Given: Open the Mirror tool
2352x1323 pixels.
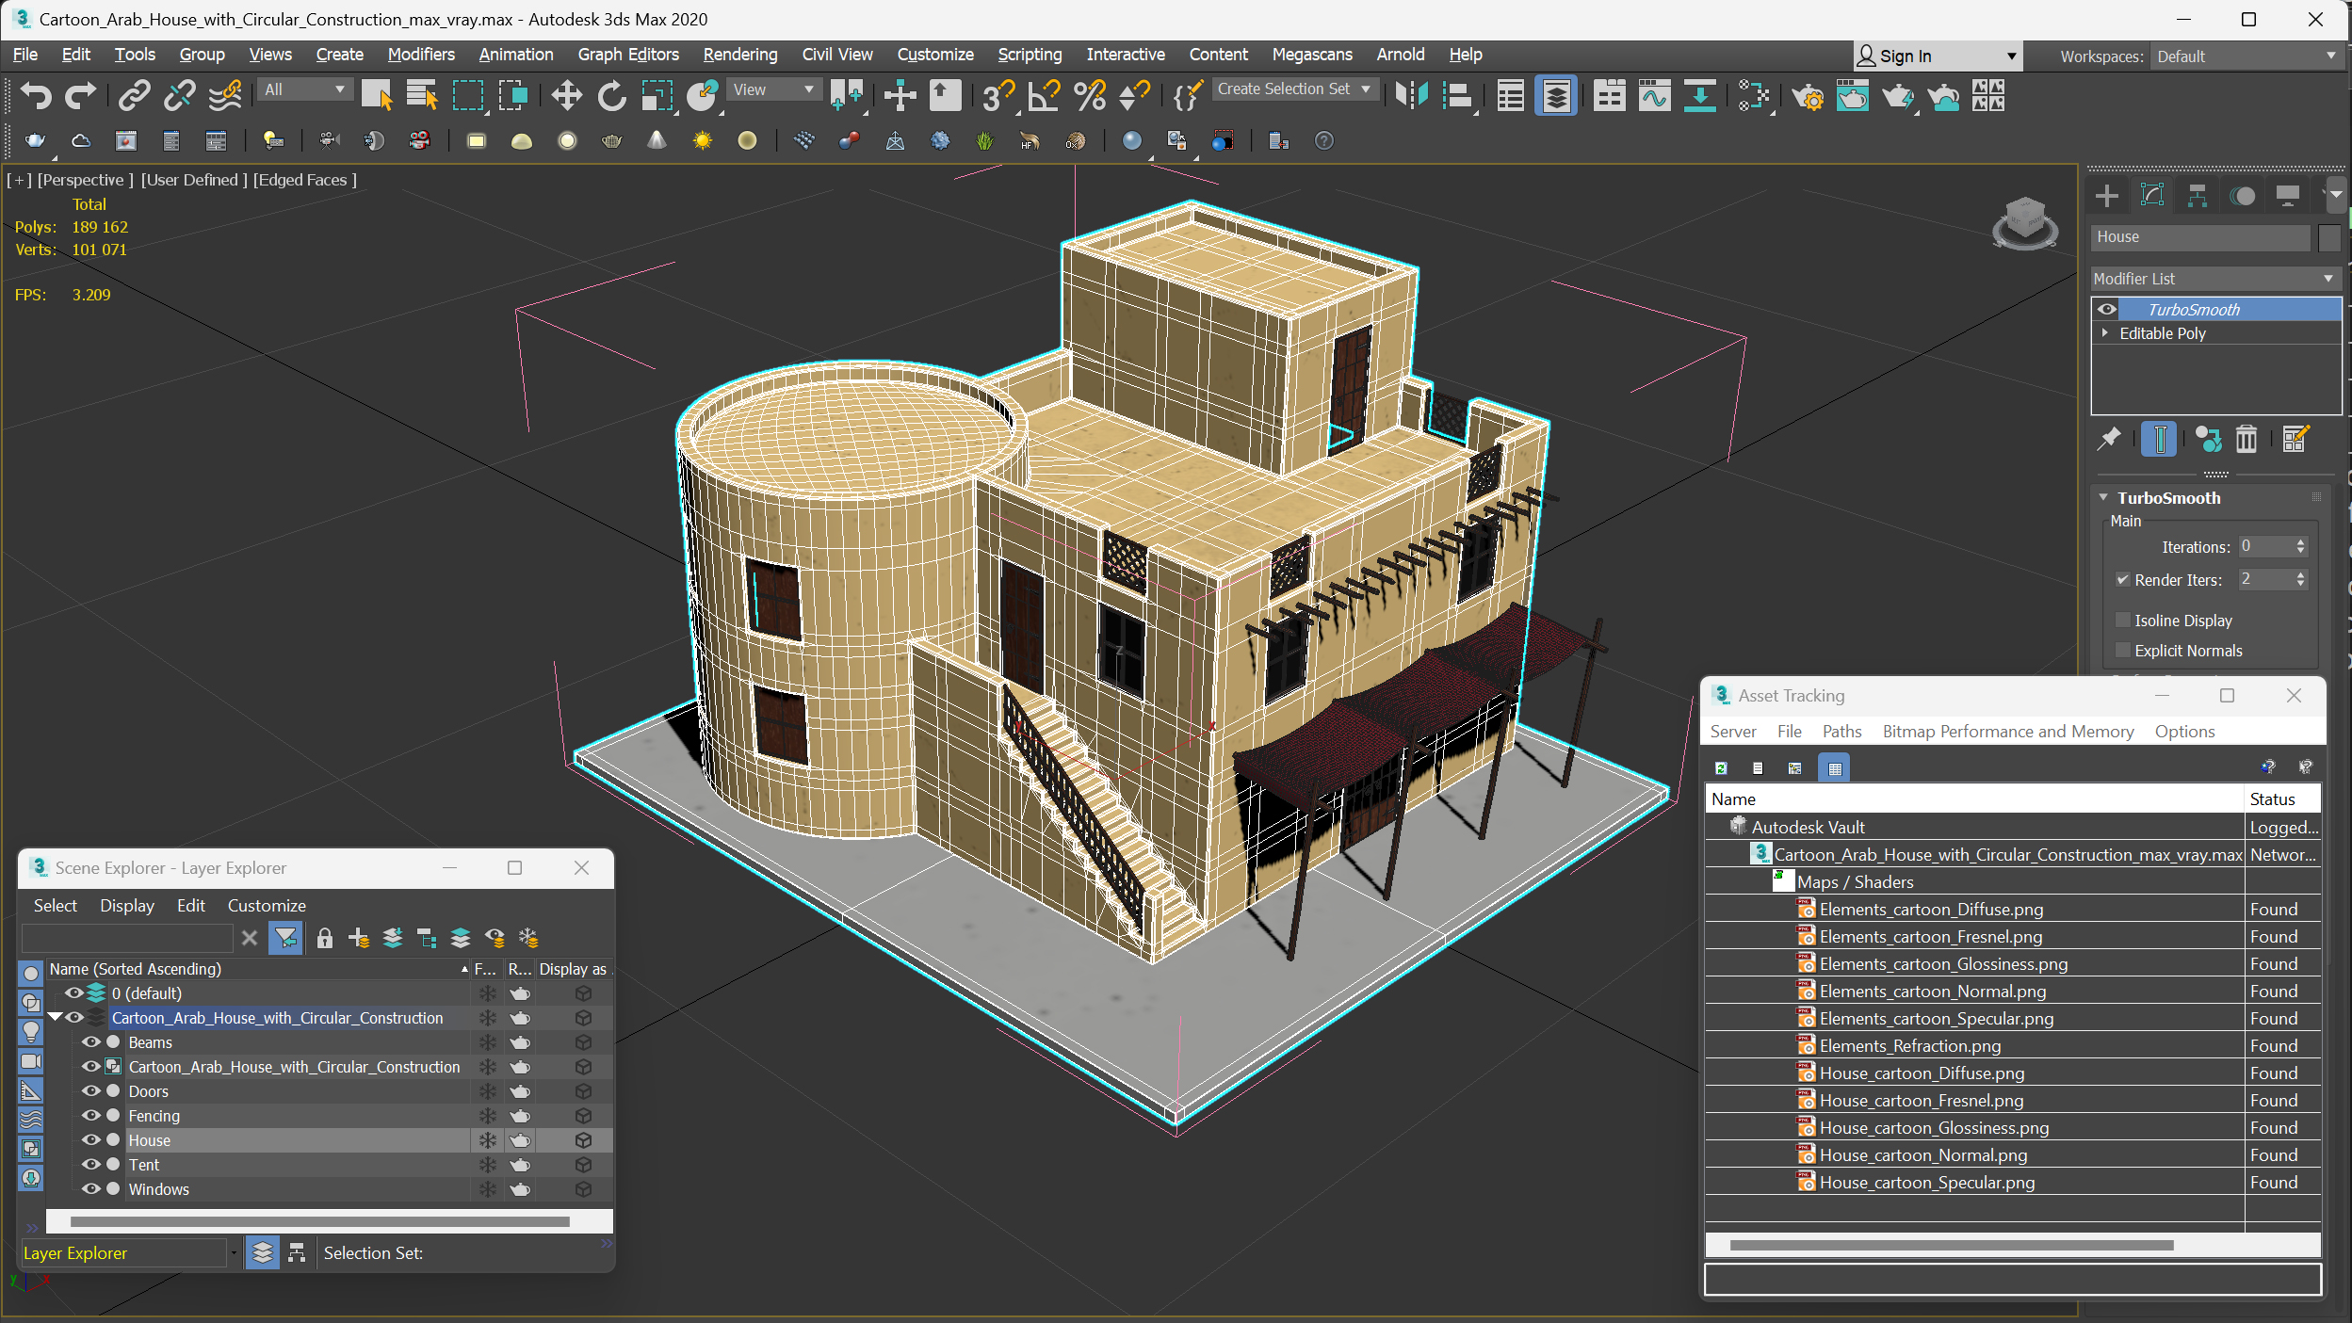Looking at the screenshot, I should [x=1411, y=95].
